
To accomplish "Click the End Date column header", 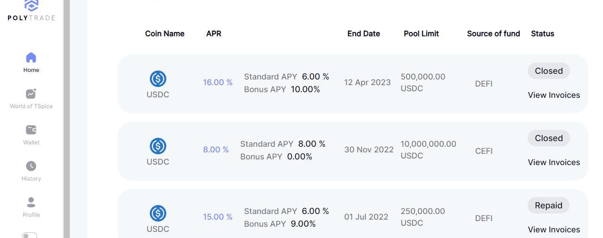I will (363, 34).
